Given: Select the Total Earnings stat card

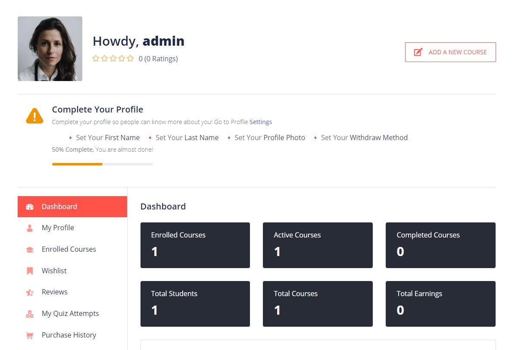Looking at the screenshot, I should (x=440, y=304).
